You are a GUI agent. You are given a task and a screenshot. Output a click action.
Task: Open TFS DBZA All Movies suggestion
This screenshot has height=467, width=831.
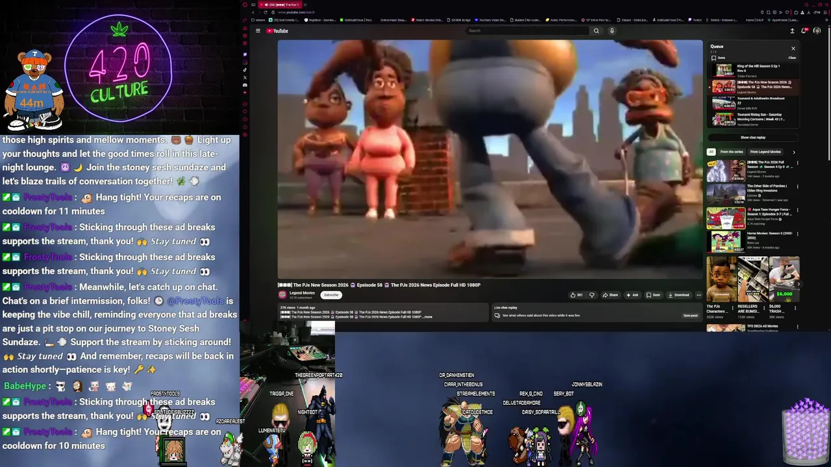pos(752,327)
